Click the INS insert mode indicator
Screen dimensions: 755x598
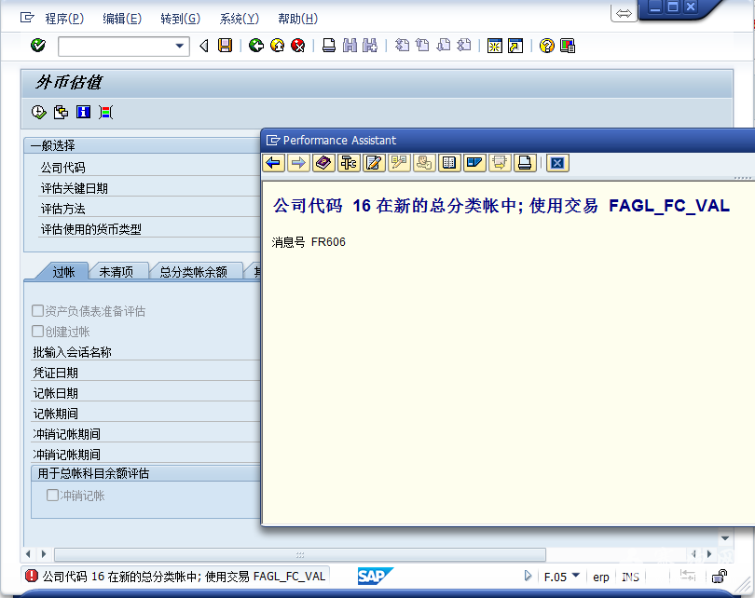630,577
